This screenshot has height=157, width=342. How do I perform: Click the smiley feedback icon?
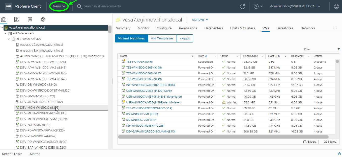[336, 6]
